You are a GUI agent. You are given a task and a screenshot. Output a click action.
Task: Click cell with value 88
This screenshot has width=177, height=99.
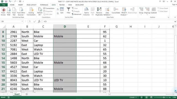[105, 89]
